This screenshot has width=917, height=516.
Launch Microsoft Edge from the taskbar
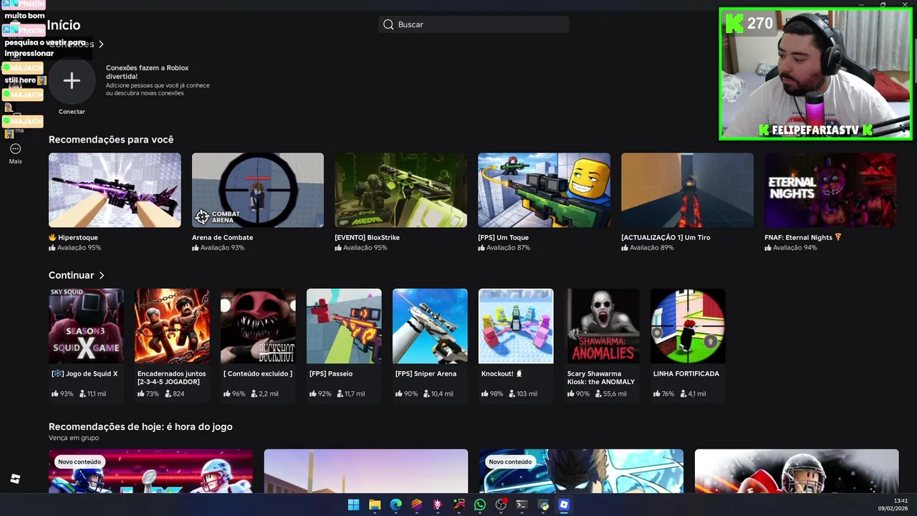[395, 505]
